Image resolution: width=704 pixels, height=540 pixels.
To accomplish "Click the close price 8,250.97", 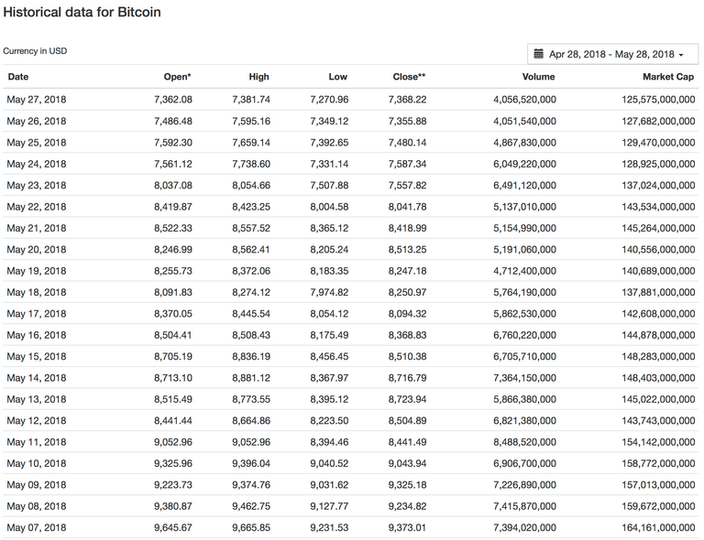I will [x=408, y=293].
